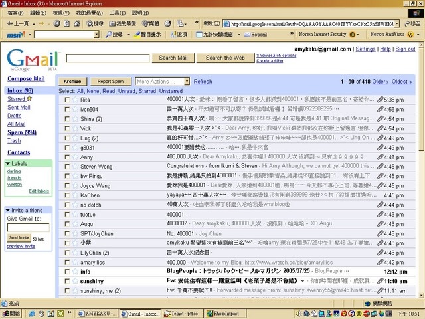The image size is (425, 319).
Task: Click the IE Forward arrow icon
Action: [41, 24]
